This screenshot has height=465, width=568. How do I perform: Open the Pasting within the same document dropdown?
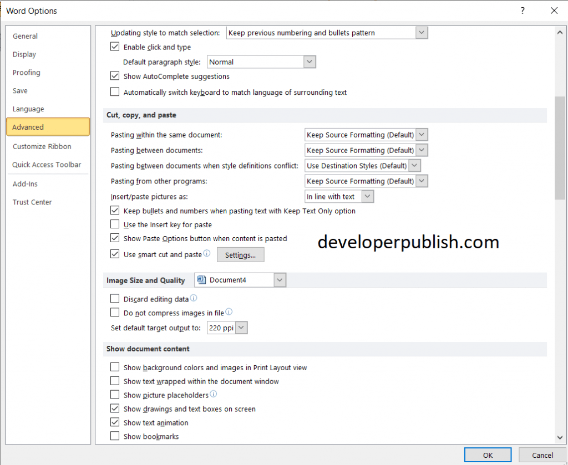coord(422,135)
